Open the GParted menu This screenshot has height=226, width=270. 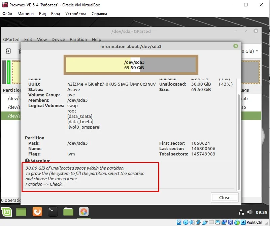(x=11, y=39)
